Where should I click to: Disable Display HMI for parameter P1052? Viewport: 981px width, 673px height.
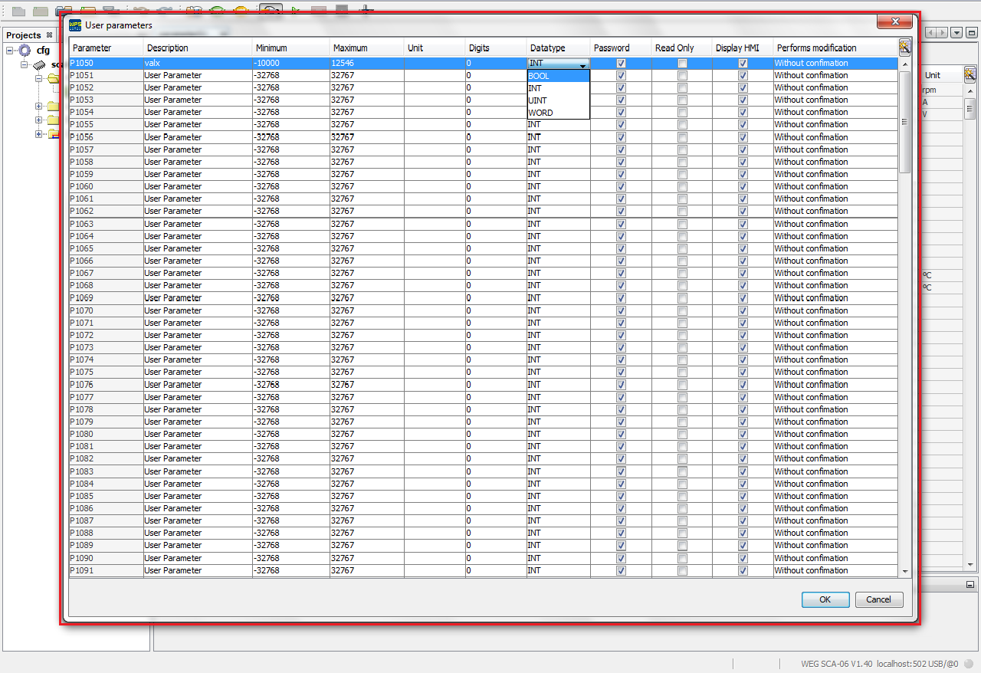[x=742, y=87]
